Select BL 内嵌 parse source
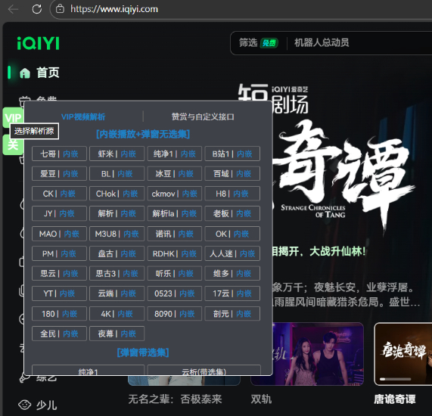Screen dimensions: 432x416 117,173
